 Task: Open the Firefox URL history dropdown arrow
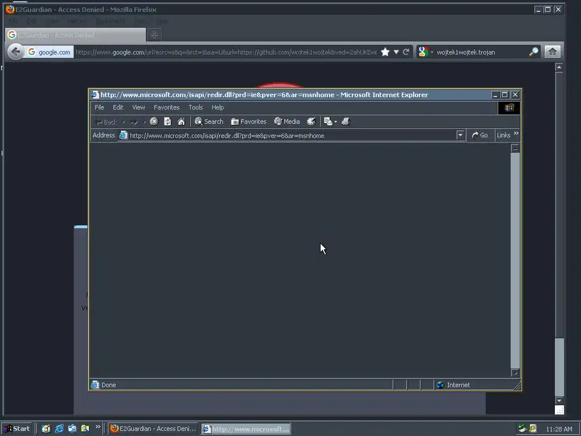point(396,52)
